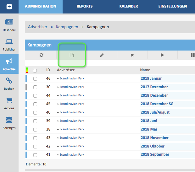195x172 pixels.
Task: Click the pencil edit icon
Action: 102,55
